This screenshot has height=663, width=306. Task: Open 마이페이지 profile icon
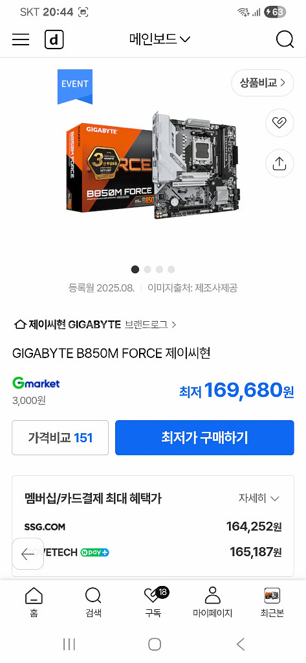click(213, 602)
